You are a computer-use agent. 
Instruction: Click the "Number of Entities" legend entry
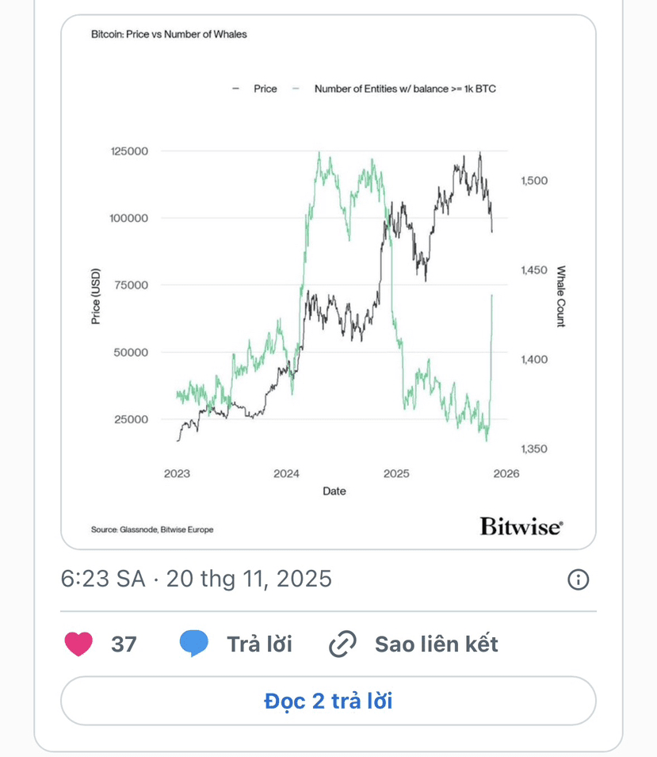405,89
